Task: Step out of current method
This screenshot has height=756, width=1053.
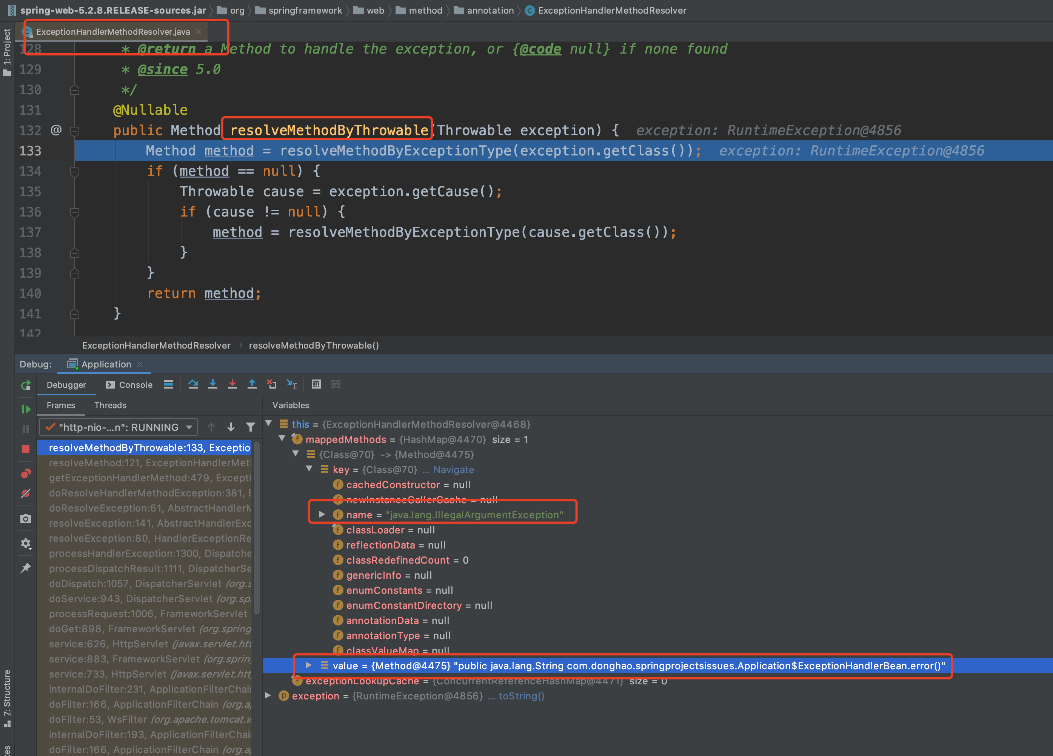Action: coord(252,384)
